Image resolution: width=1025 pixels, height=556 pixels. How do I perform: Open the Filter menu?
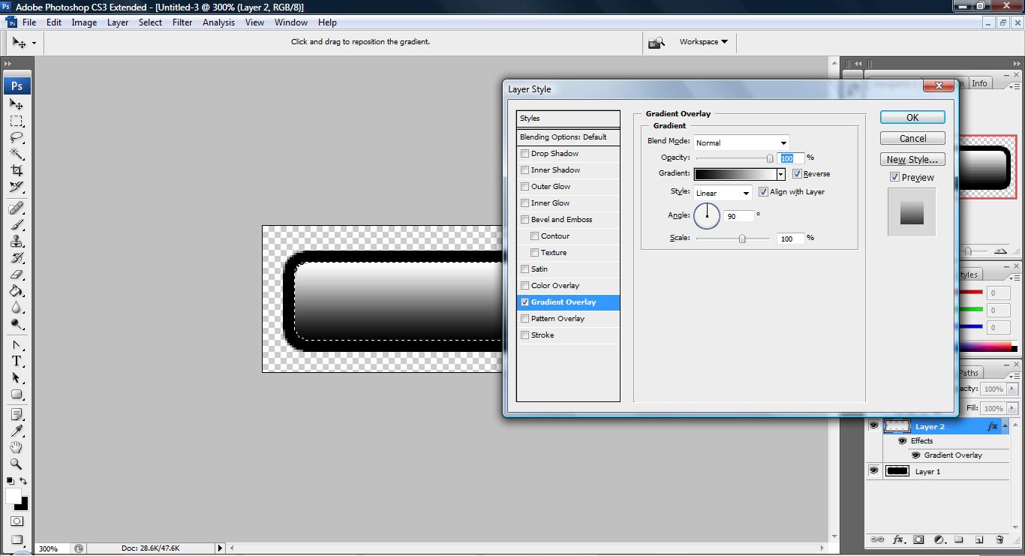click(x=182, y=23)
